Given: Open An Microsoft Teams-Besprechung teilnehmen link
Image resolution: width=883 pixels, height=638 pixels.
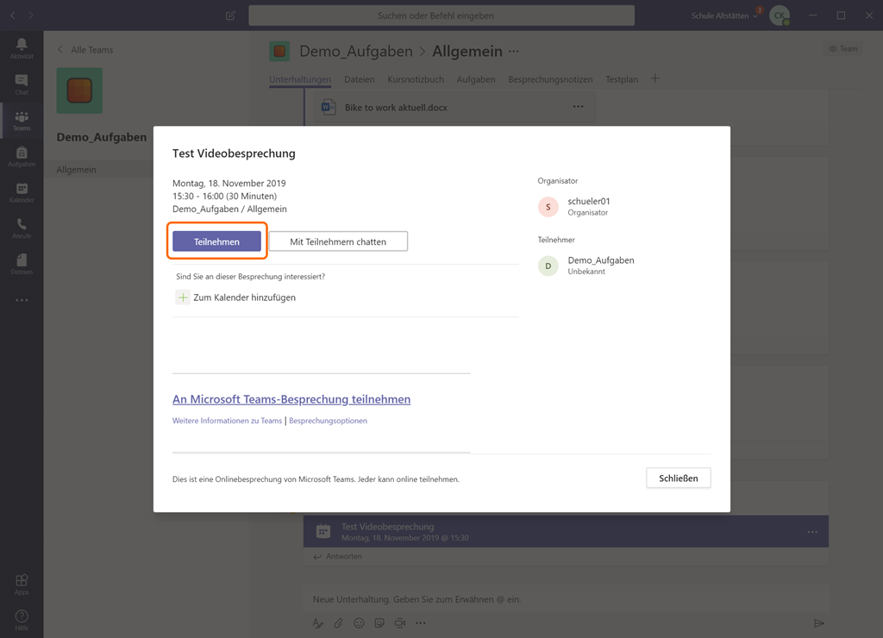Looking at the screenshot, I should pyautogui.click(x=291, y=399).
